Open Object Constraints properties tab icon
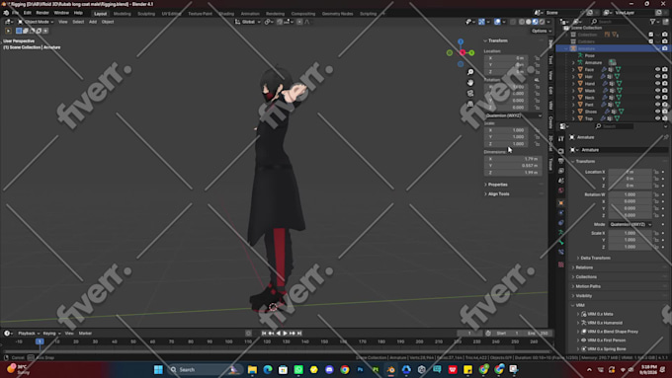 (x=561, y=223)
